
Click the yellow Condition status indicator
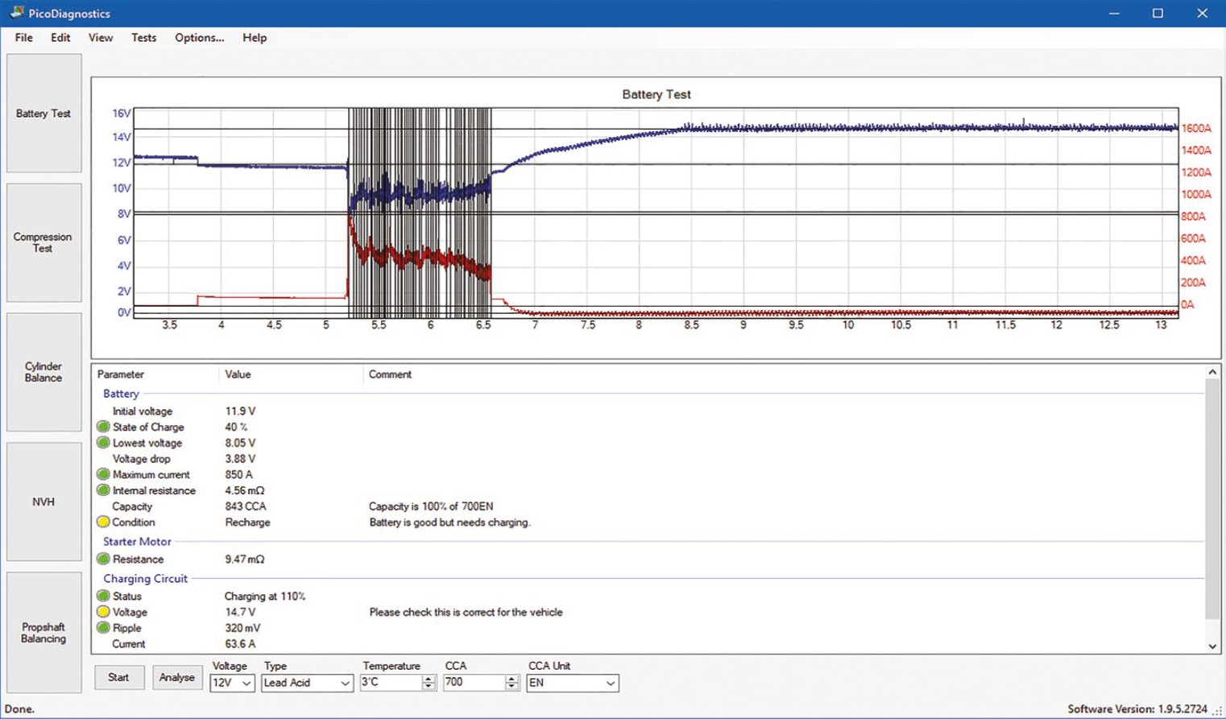tap(103, 523)
